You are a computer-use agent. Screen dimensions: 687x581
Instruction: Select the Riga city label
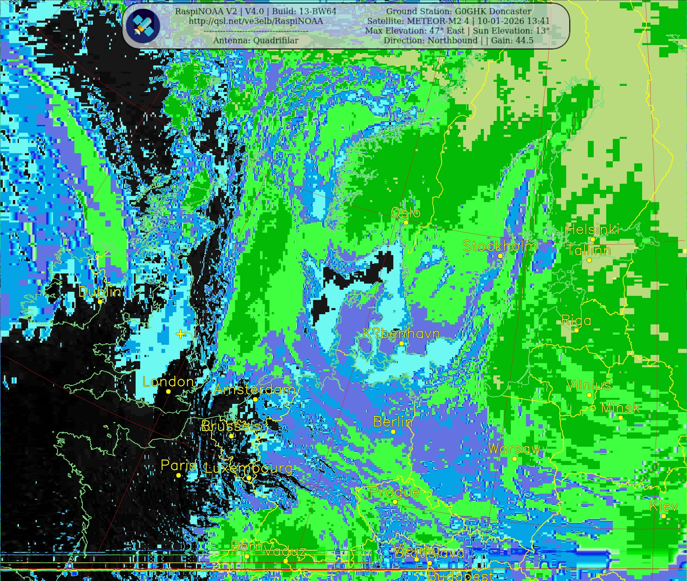pos(576,321)
